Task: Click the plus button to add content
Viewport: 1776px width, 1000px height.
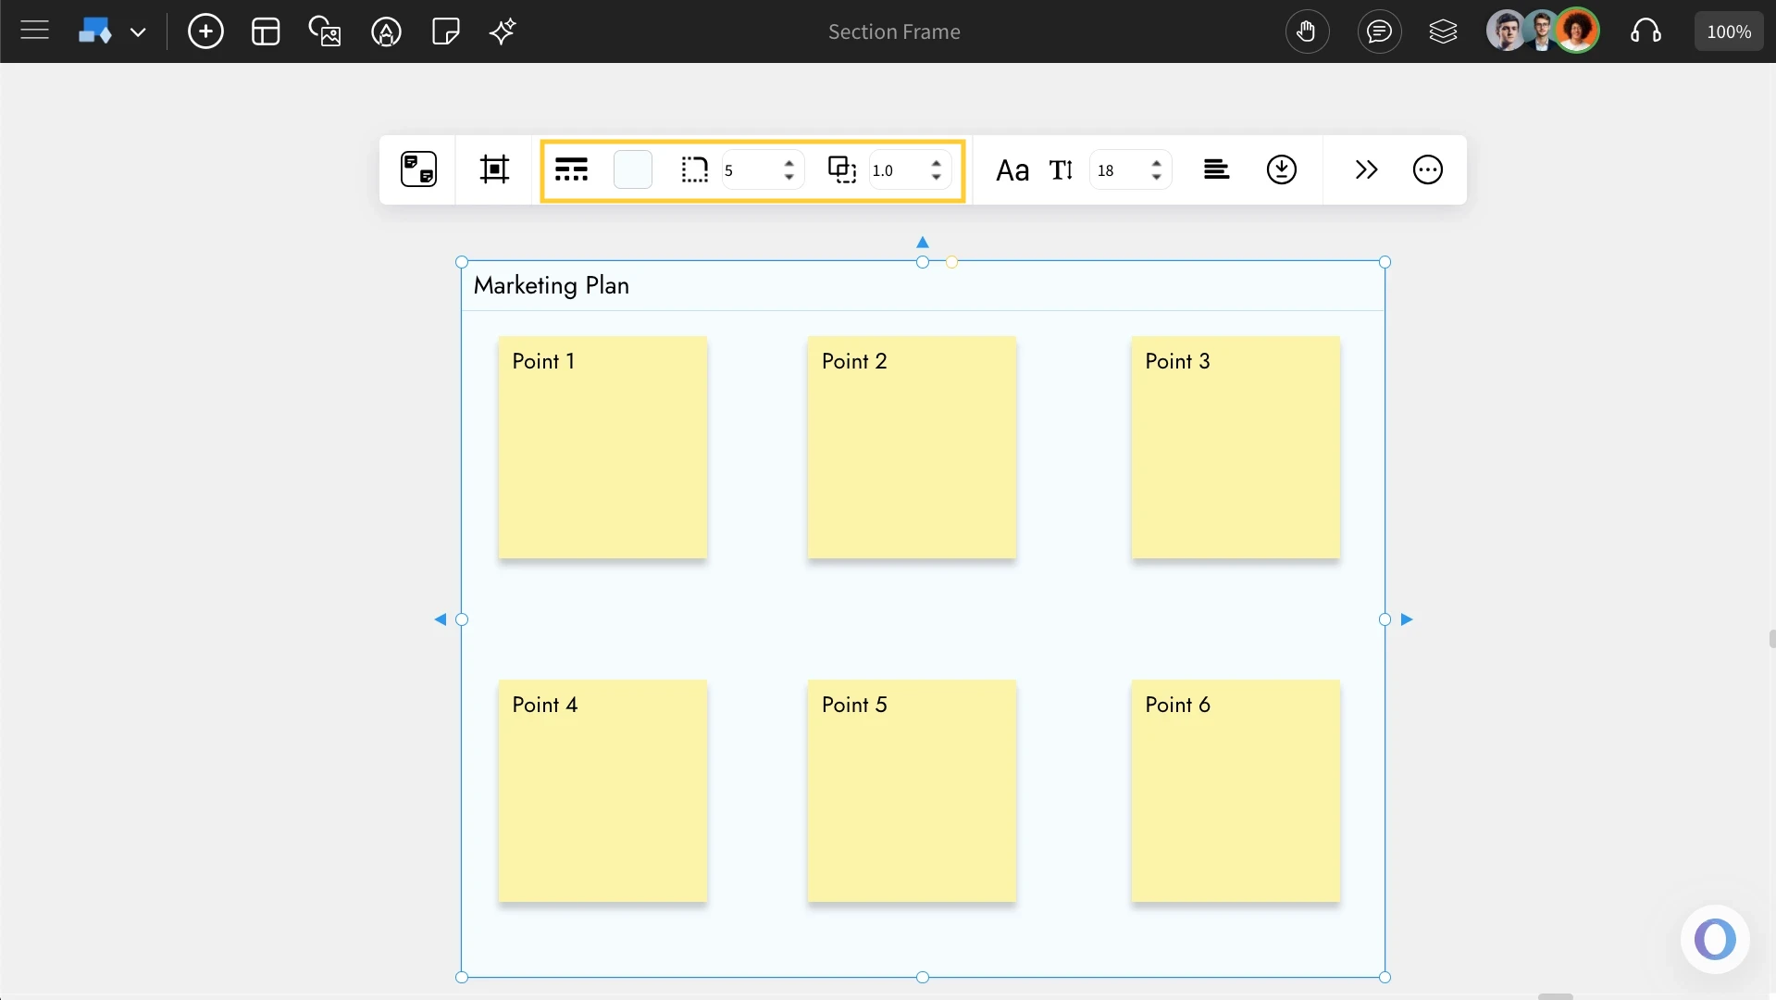Action: (205, 31)
